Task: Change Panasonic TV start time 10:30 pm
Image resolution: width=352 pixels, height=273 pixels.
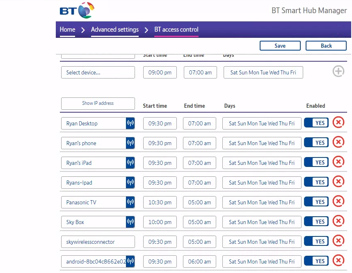Action: [160, 202]
